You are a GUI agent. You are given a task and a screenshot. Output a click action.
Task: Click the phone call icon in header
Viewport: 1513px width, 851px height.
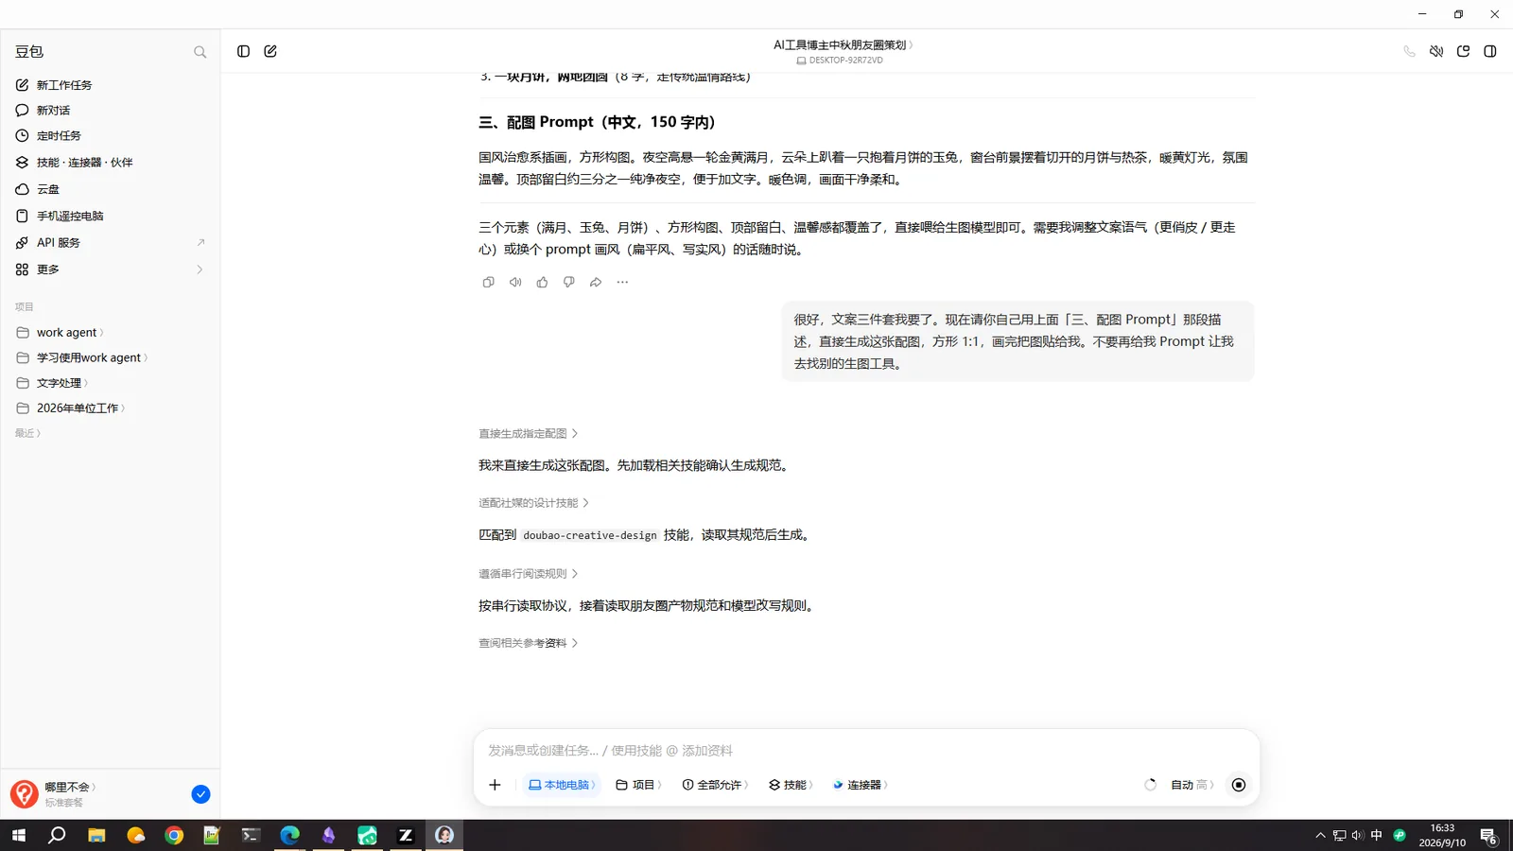(x=1409, y=51)
